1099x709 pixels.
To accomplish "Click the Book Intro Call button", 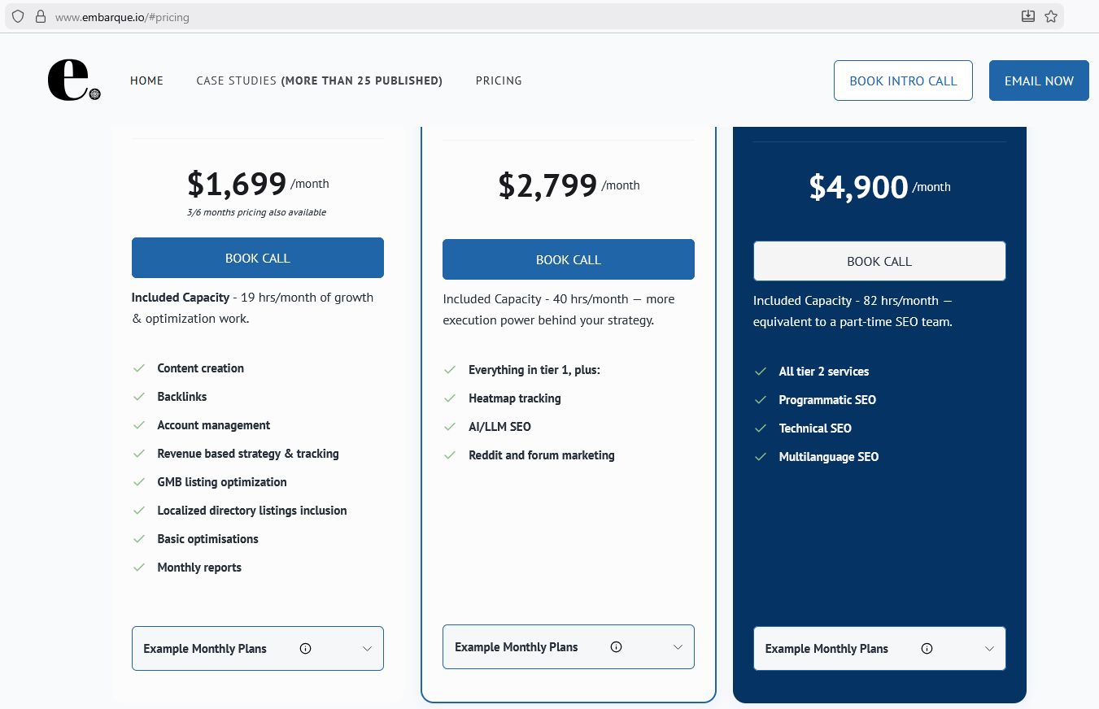I will click(x=903, y=80).
